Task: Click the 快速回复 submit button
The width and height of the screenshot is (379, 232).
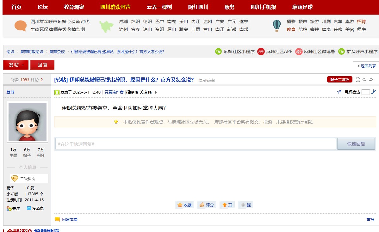Action: (356, 144)
